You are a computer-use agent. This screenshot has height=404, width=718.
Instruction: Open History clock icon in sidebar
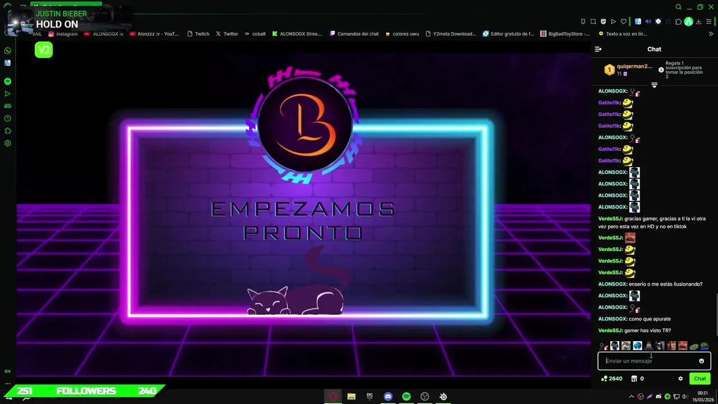pyautogui.click(x=8, y=118)
